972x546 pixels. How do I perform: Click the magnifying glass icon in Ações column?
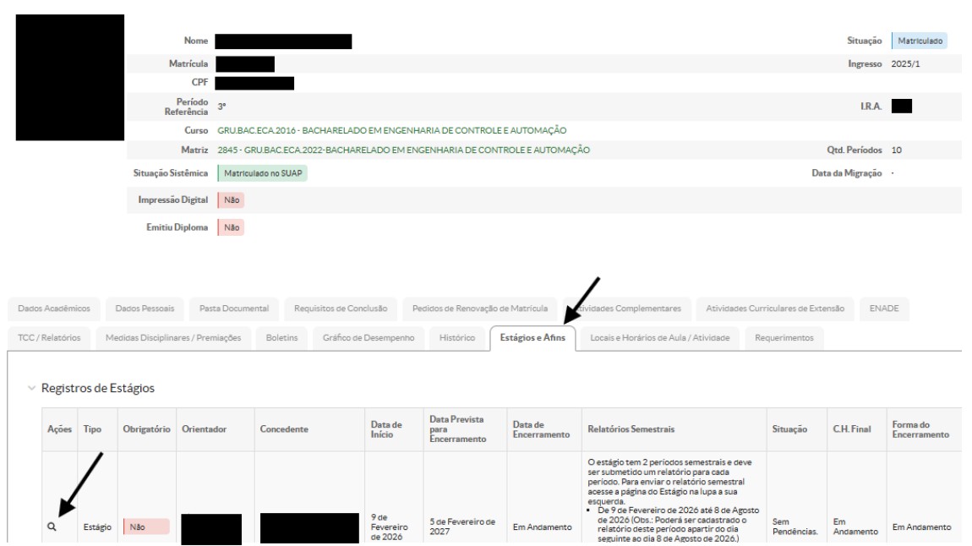52,527
